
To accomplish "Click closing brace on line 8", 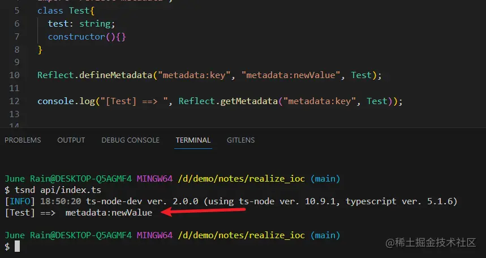I will [x=40, y=50].
